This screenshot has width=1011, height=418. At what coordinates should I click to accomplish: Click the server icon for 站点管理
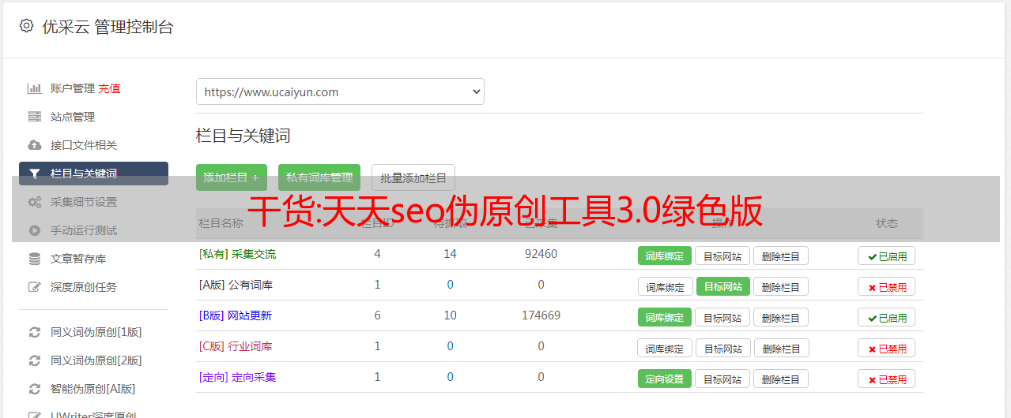(35, 117)
